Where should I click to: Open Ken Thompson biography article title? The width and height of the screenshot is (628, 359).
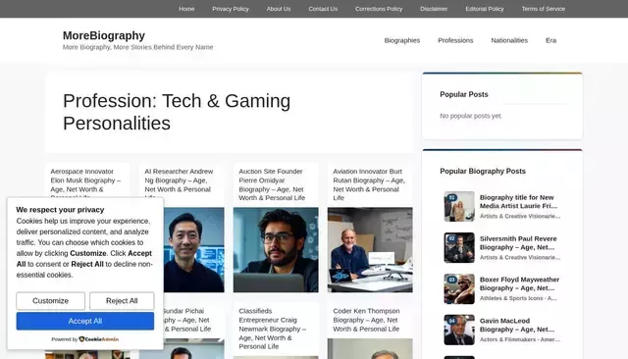(x=366, y=320)
